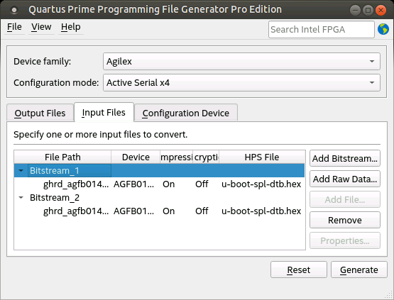Viewport: 394px width, 300px height.
Task: Click the Add Raw Data button
Action: 345,179
